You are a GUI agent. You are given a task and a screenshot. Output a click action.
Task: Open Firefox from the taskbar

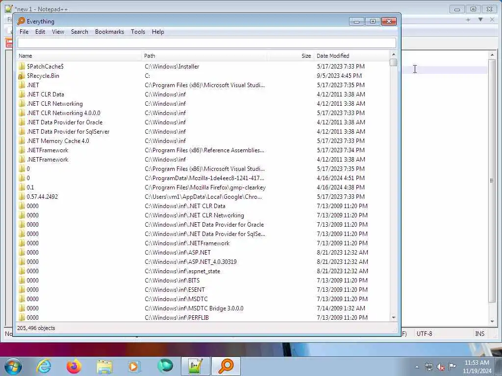pos(74,366)
